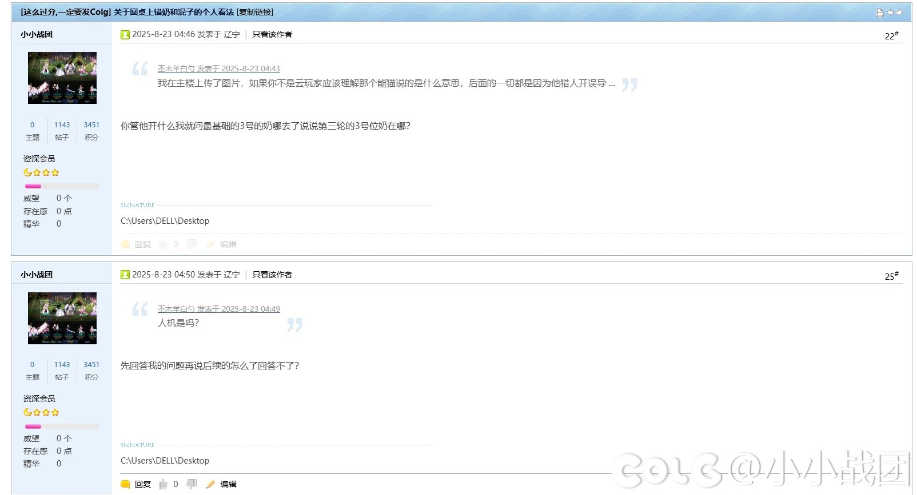The width and height of the screenshot is (917, 495).
Task: Click signature C:\Users\DELL\Desktop on post 25
Action: 165,461
